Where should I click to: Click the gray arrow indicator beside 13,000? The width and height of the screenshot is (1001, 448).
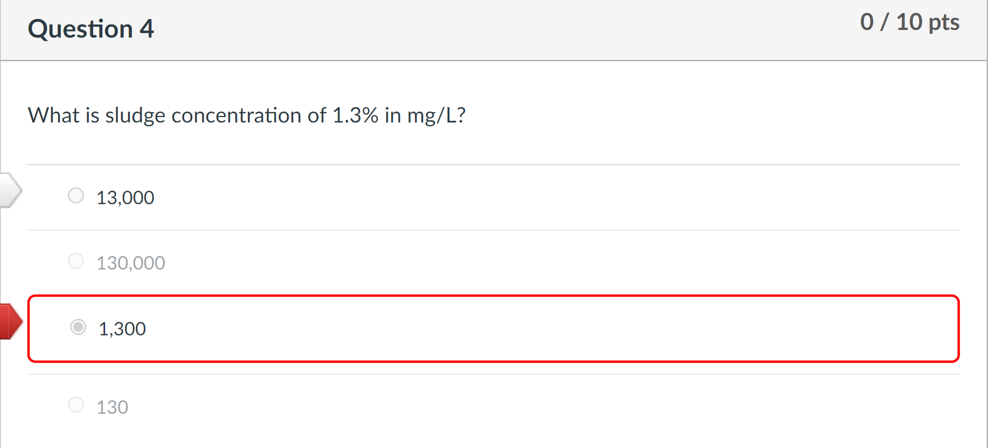pos(8,190)
